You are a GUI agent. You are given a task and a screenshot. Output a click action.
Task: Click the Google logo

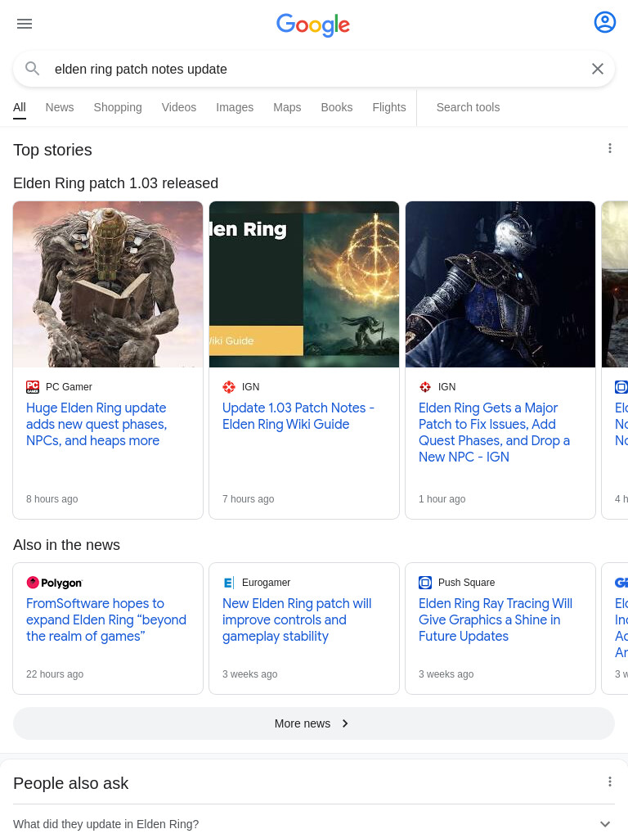[313, 25]
